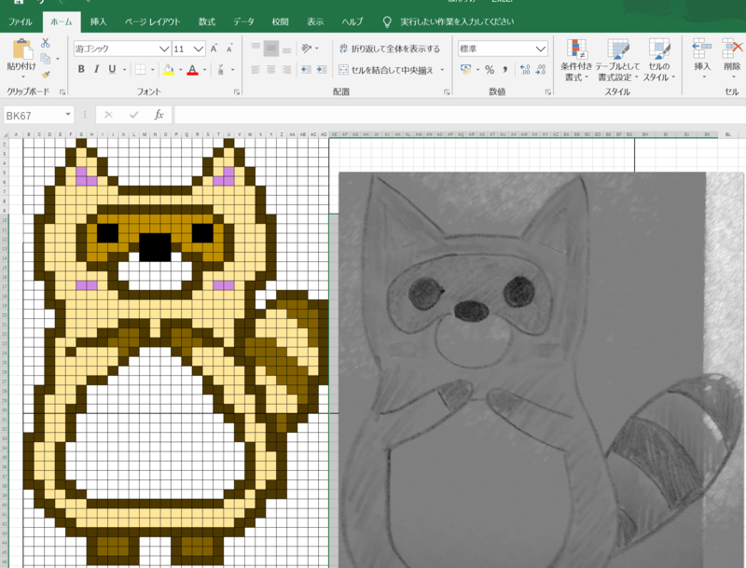The height and width of the screenshot is (568, 746).
Task: Click the Cut scissors icon
Action: coord(46,43)
